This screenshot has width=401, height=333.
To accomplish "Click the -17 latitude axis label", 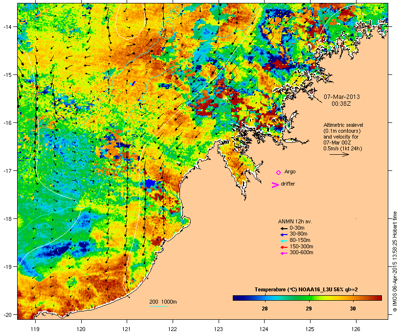I will coord(7,171).
